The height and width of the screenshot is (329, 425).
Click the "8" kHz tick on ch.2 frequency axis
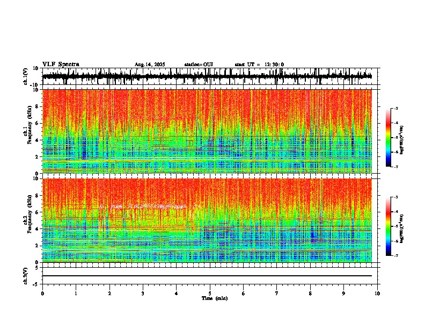[x=37, y=196]
